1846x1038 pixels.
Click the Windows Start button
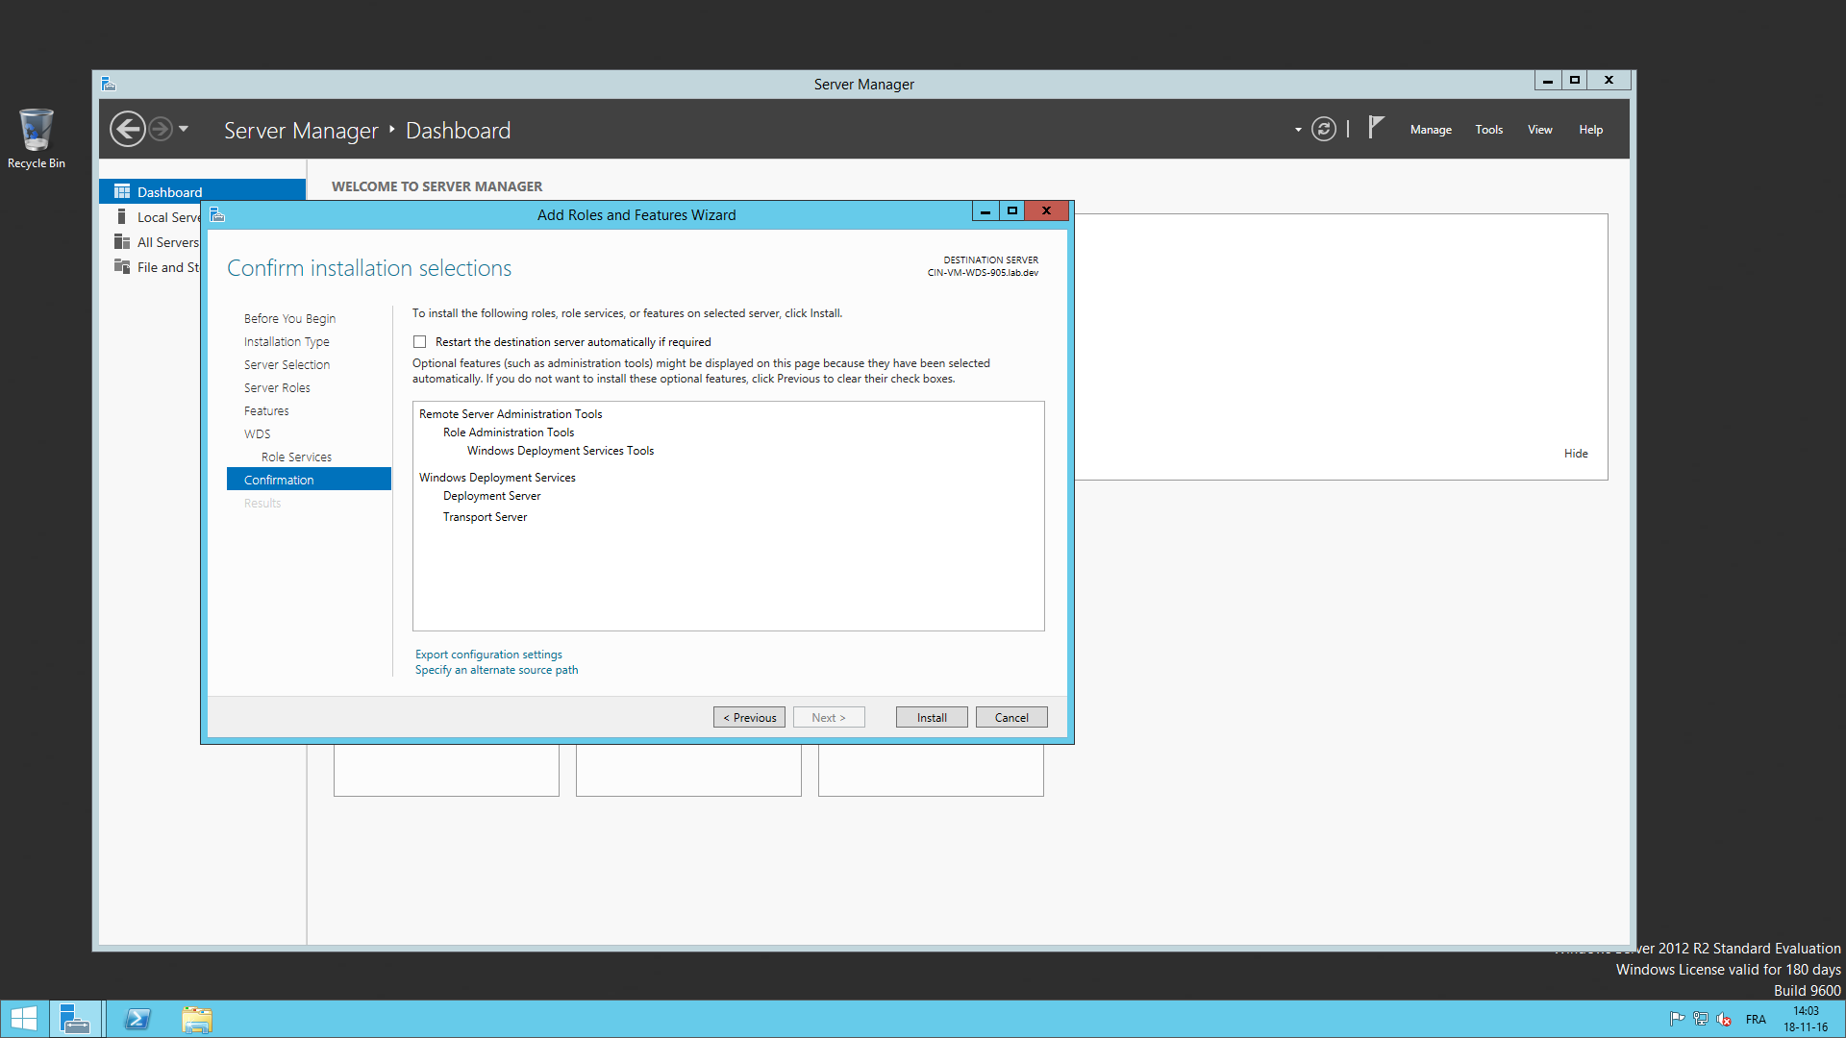23,1019
